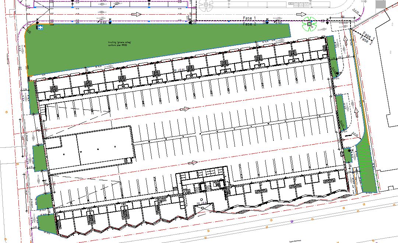Click the grey filled square at top right
The width and height of the screenshot is (398, 243).
point(380,4)
